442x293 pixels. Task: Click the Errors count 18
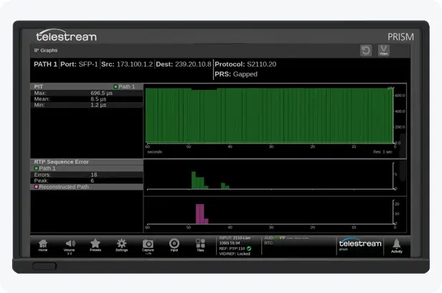click(94, 175)
